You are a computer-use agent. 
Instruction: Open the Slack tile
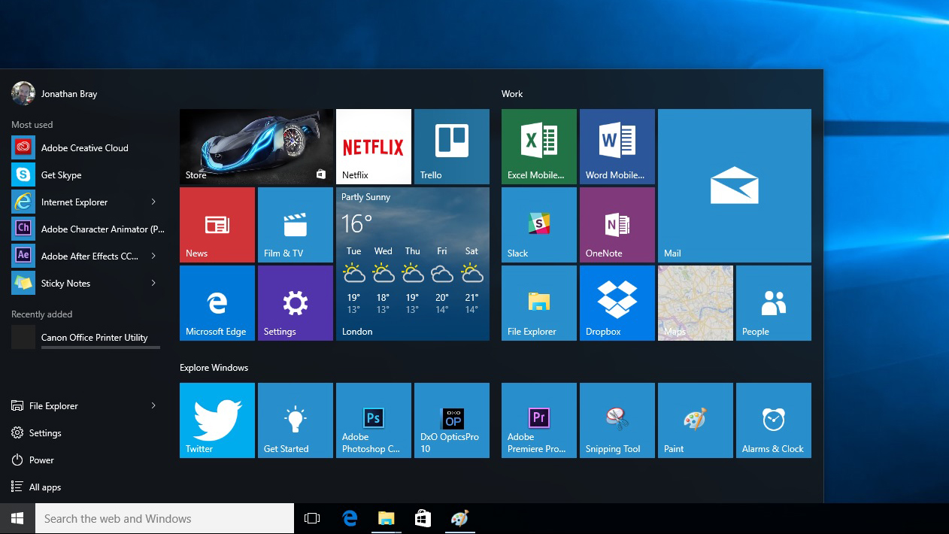[538, 224]
